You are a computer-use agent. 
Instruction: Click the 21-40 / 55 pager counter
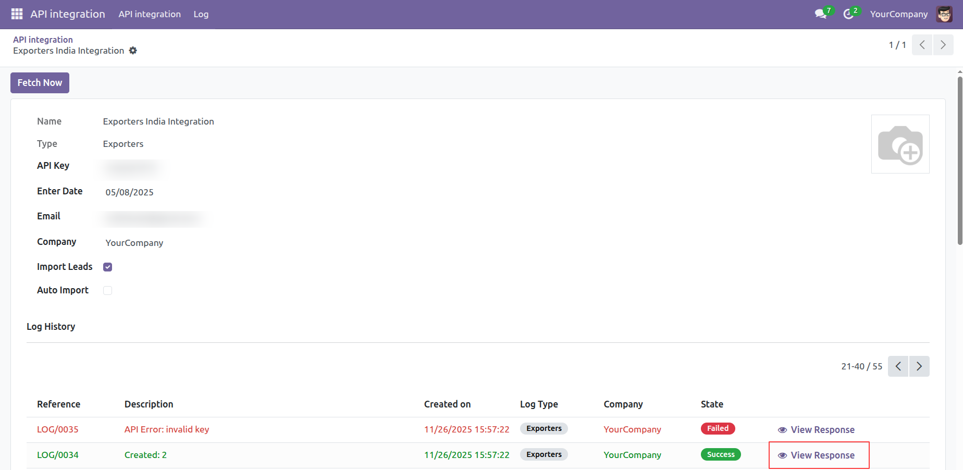click(862, 366)
